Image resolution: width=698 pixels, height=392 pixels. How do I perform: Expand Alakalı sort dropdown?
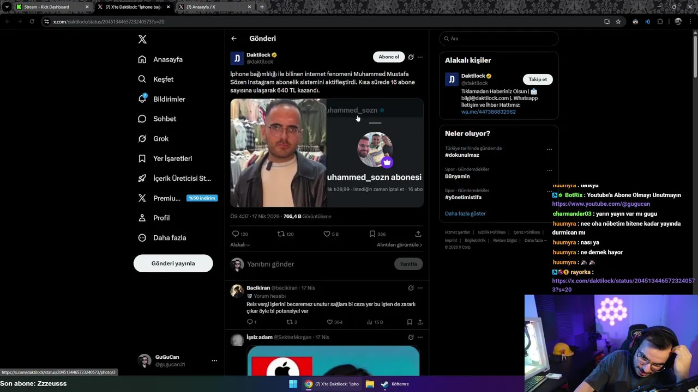coord(240,245)
